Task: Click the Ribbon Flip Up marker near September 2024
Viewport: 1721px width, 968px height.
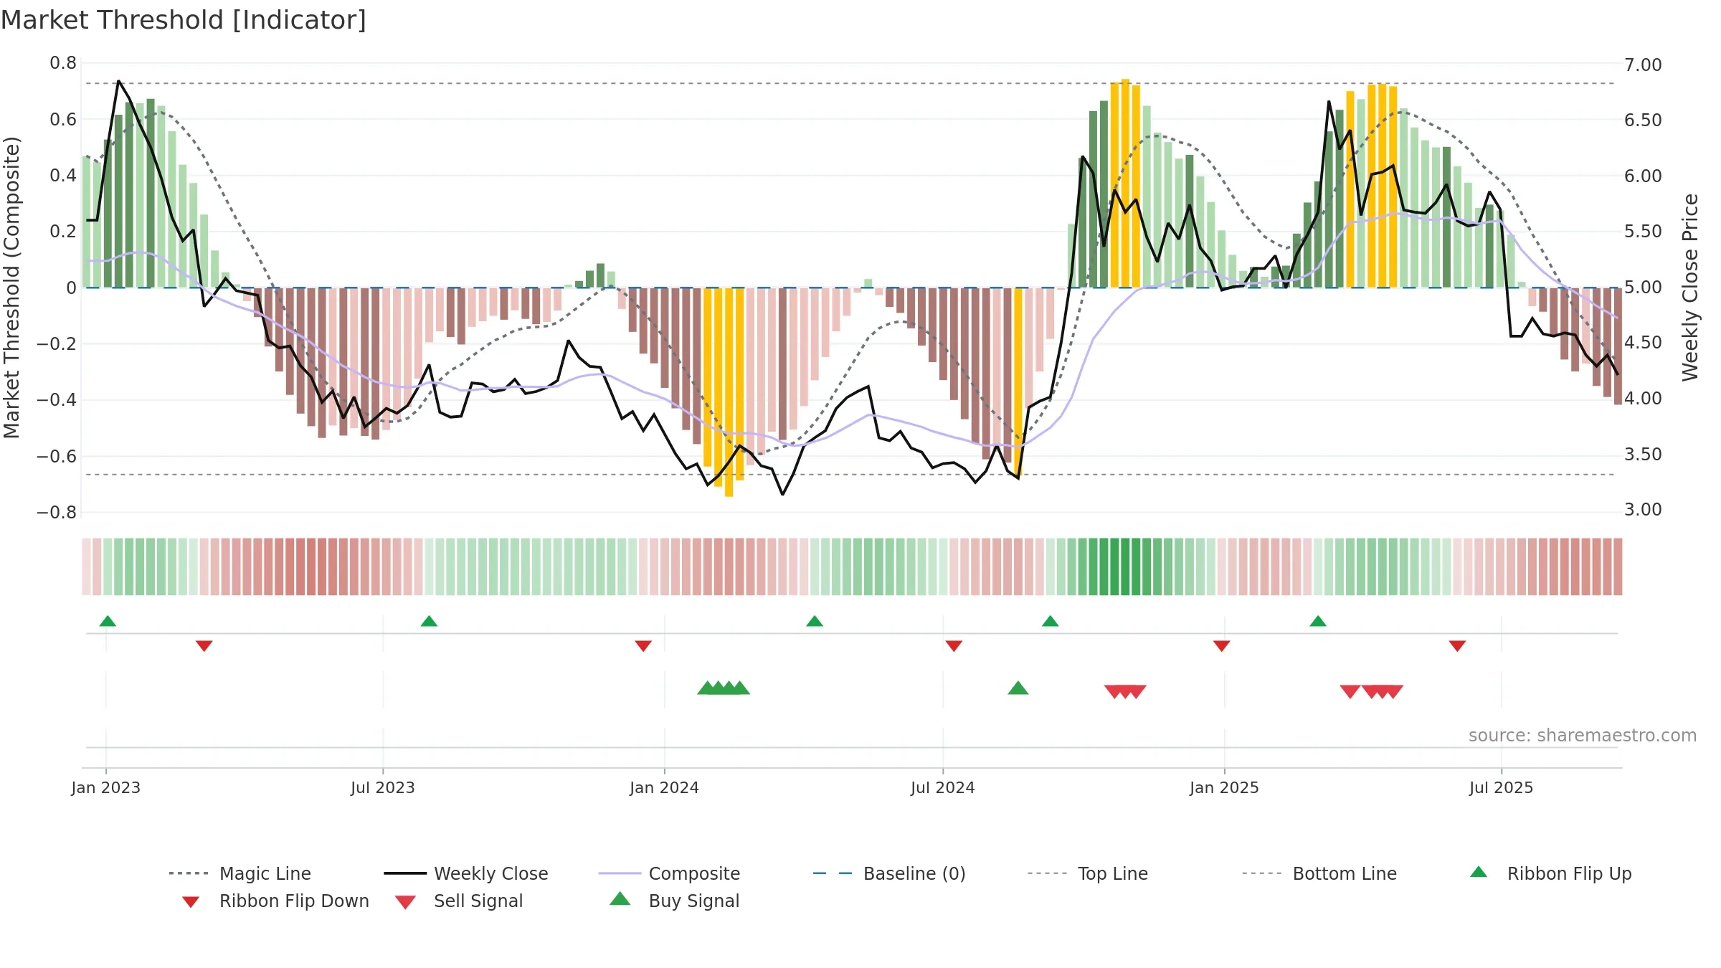Action: tap(1051, 621)
